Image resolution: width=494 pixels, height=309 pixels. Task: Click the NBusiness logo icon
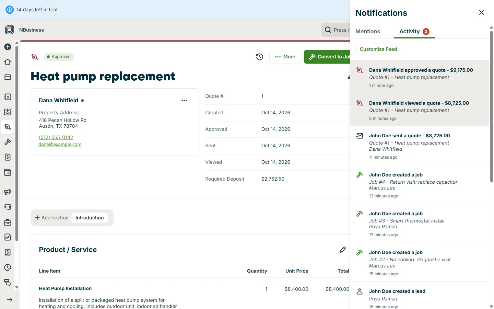tap(10, 30)
